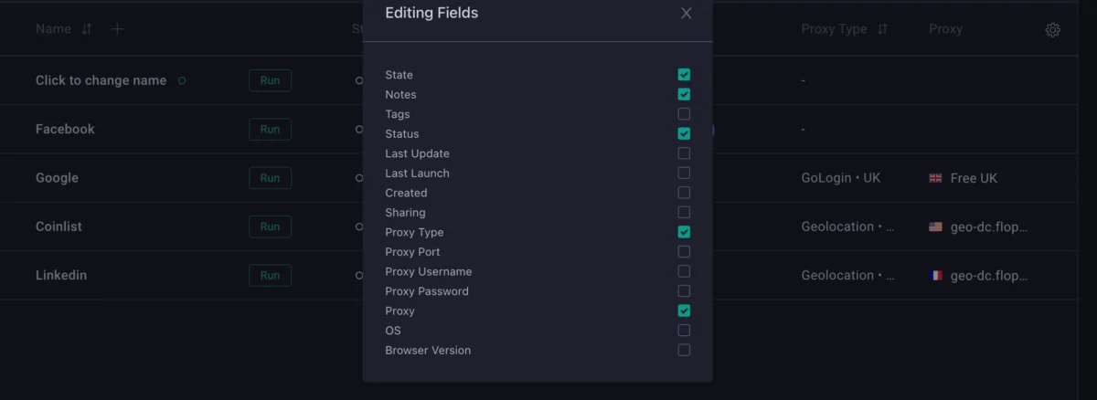Viewport: 1097px width, 400px height.
Task: Click status circle beside Click to change name
Action: (x=182, y=80)
